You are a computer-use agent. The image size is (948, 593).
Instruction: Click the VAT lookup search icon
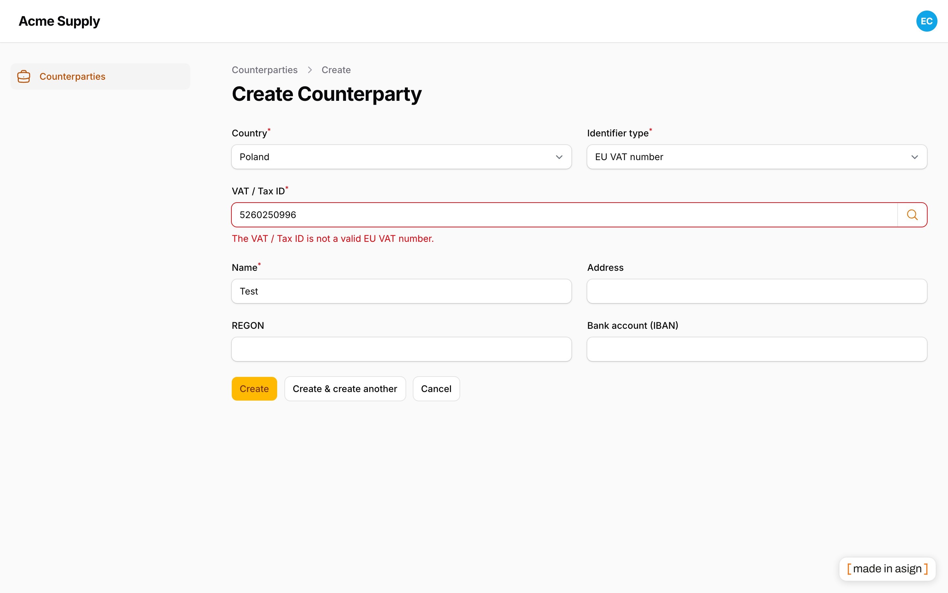912,215
